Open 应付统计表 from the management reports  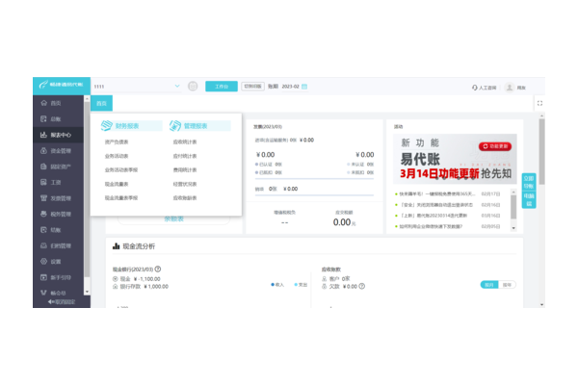(x=185, y=156)
